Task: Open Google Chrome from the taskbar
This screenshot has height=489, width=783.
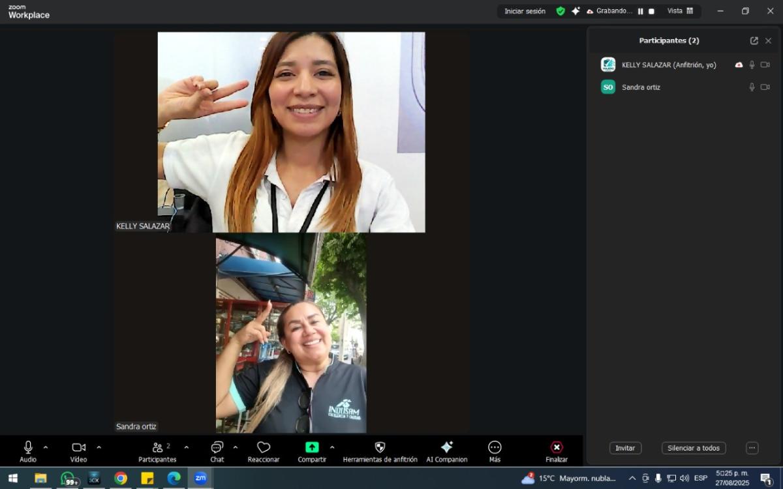Action: (x=121, y=479)
